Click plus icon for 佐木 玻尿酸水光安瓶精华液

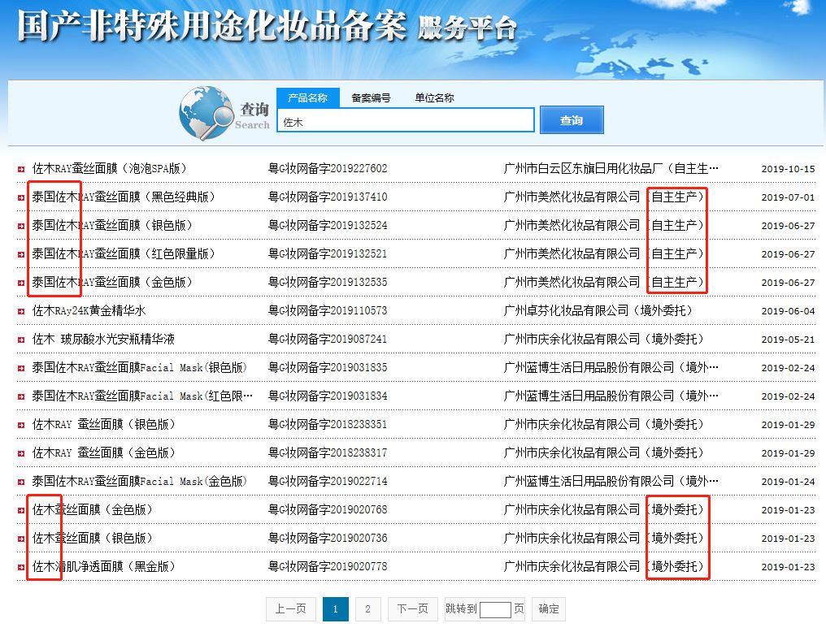pyautogui.click(x=20, y=339)
